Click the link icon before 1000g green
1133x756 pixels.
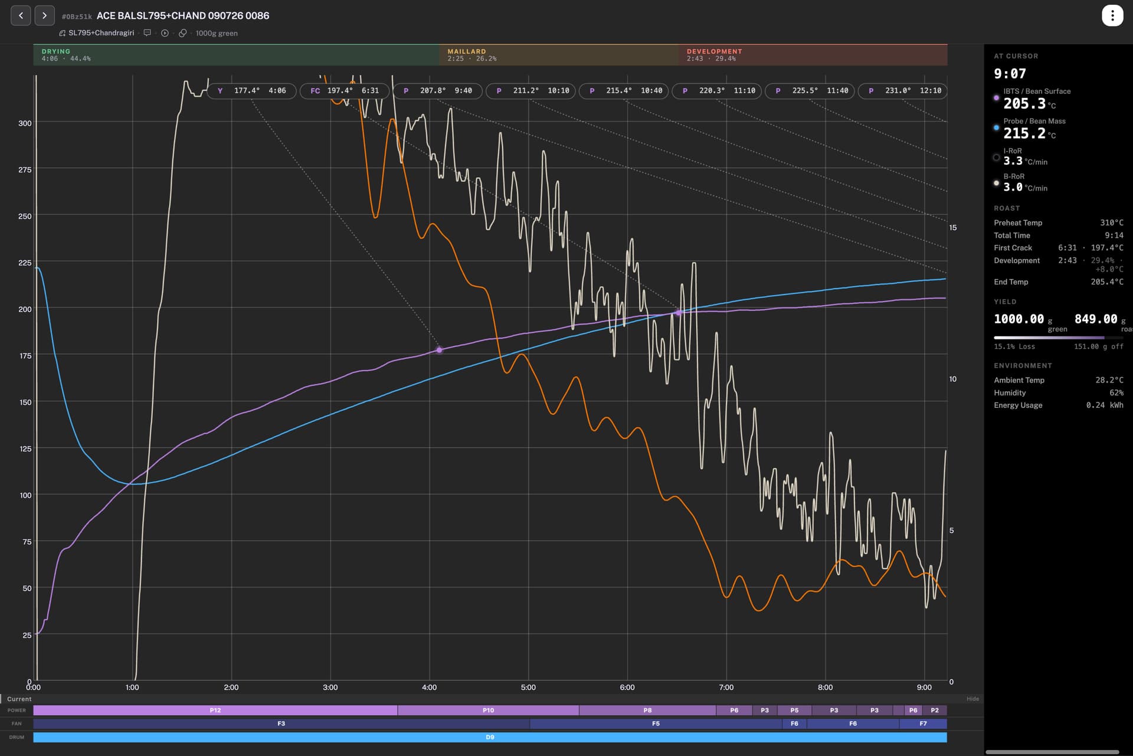(x=183, y=33)
